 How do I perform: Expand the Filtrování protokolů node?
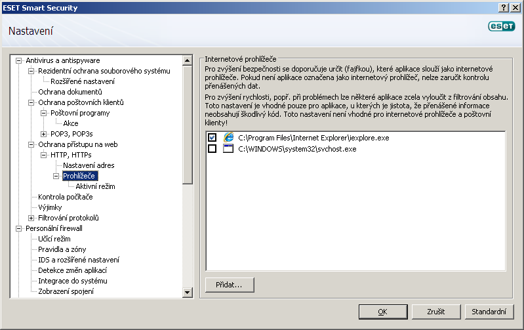(x=31, y=218)
